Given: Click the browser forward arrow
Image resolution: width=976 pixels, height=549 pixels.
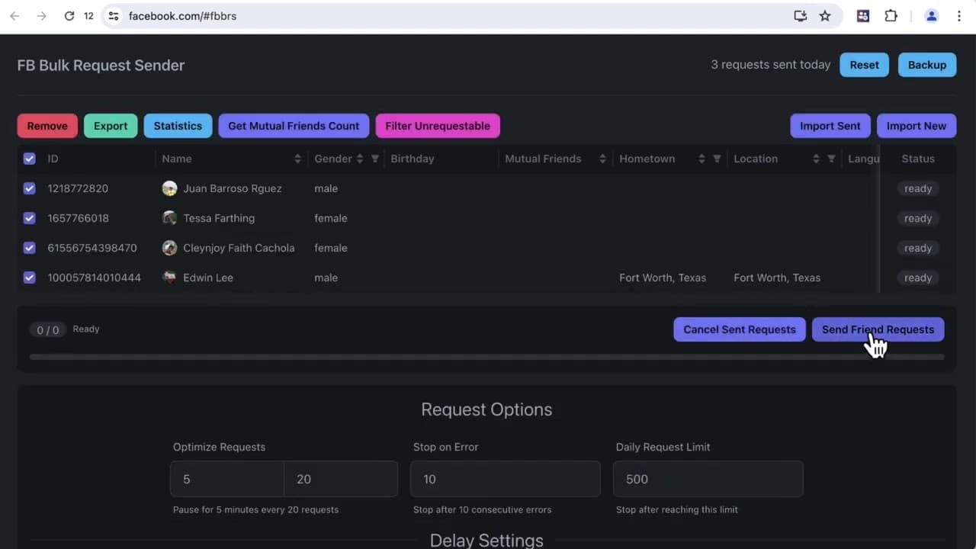Looking at the screenshot, I should 42,16.
